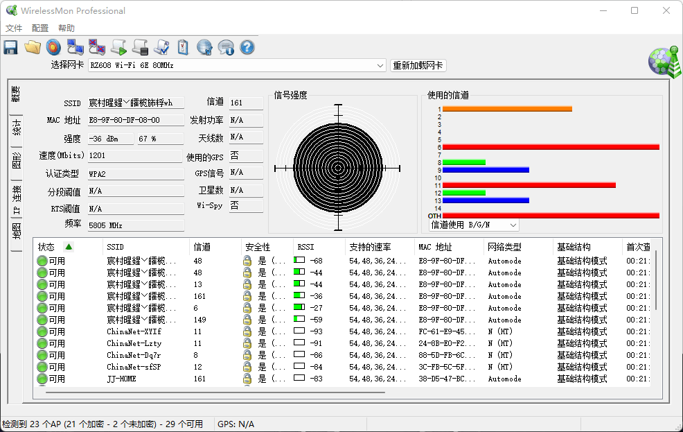Click the globe with checkmark toolbar icon
The height and width of the screenshot is (432, 683).
(x=203, y=47)
